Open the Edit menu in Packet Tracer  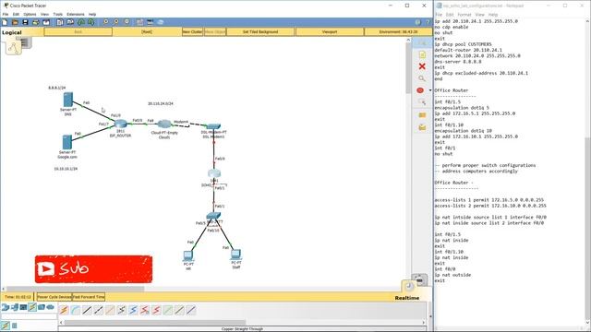[16, 14]
